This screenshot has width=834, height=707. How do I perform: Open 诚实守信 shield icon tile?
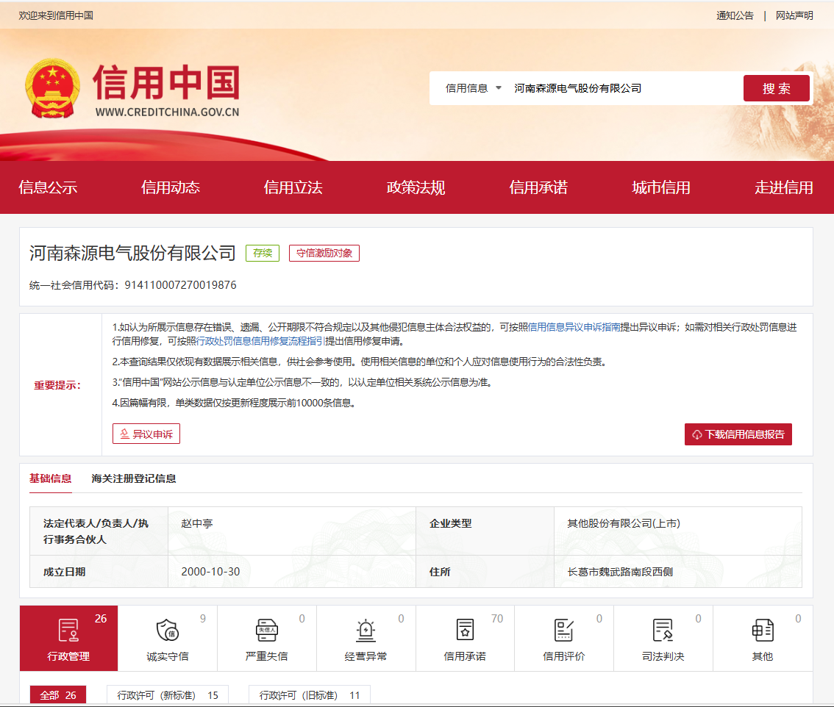(168, 638)
